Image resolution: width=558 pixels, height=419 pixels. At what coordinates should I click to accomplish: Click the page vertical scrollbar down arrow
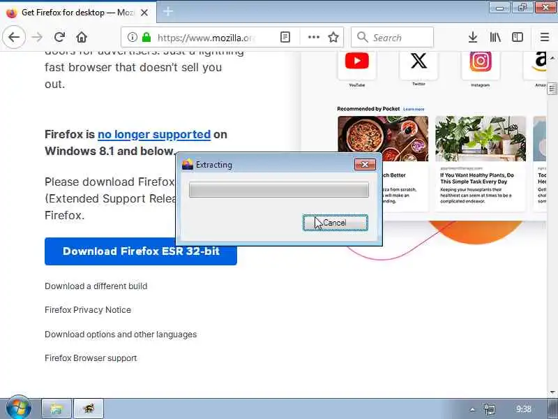[x=552, y=392]
